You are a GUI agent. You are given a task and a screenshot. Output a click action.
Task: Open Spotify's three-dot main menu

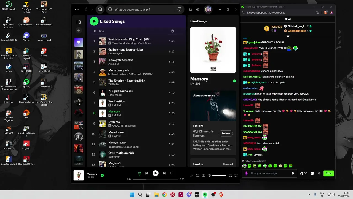pos(77,9)
